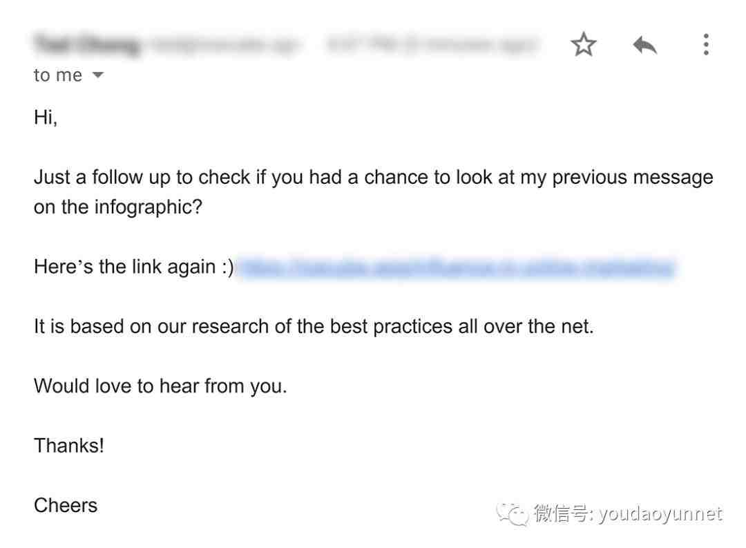
Task: Click the 'youdaoyunnet' watermark text
Action: (x=660, y=514)
